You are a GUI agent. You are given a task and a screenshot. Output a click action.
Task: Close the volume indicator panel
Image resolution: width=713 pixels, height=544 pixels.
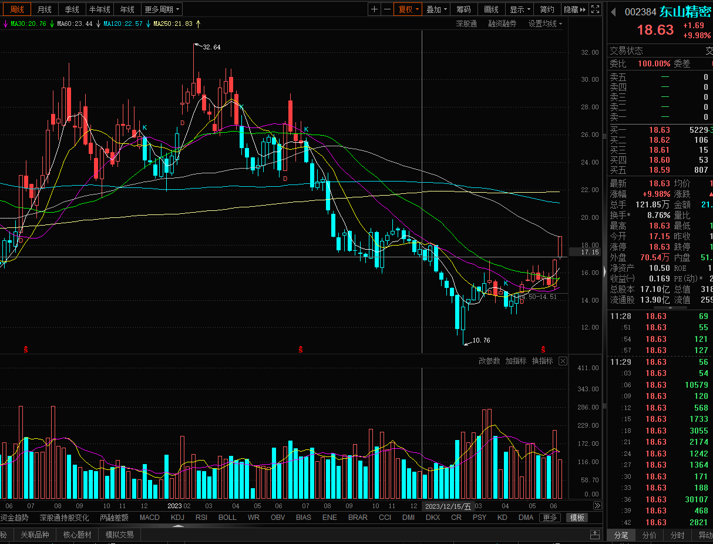563,361
